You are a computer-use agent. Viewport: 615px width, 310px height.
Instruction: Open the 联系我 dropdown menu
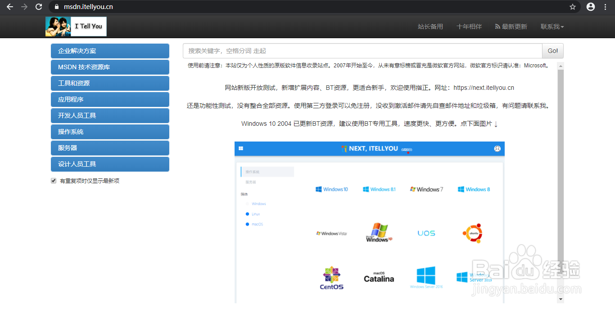(552, 27)
